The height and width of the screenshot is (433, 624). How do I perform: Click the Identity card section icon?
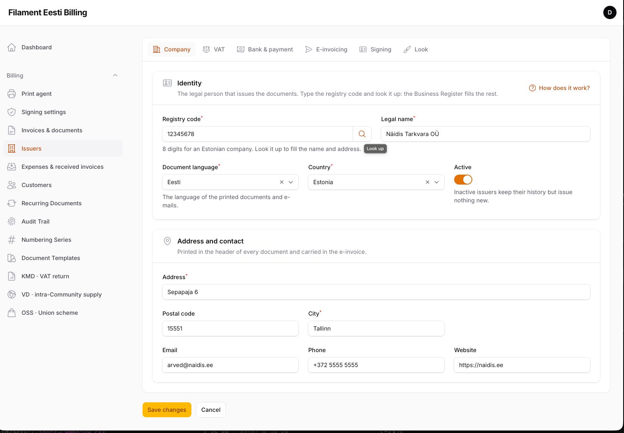(167, 83)
